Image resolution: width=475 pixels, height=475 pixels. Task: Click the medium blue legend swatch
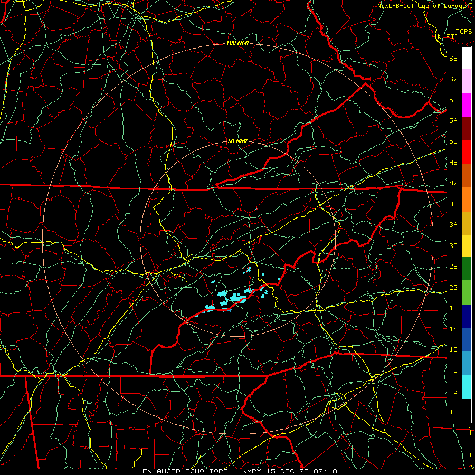(x=466, y=339)
